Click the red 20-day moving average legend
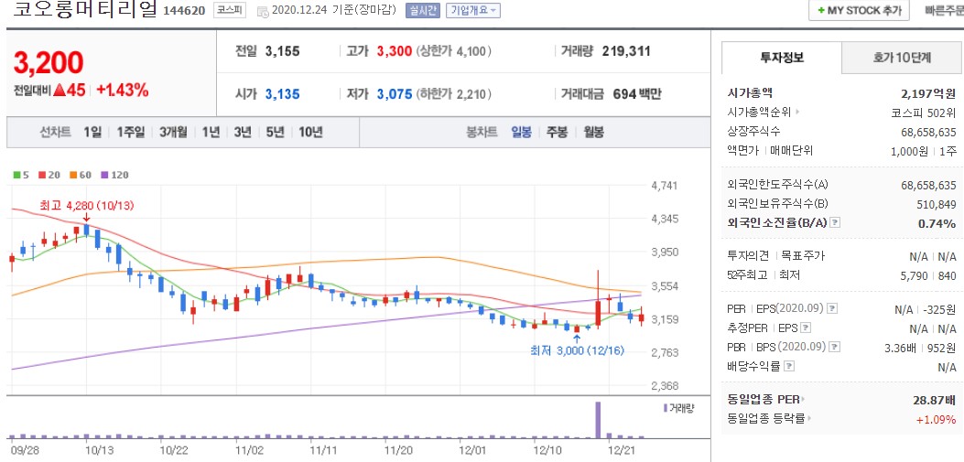Viewport: 964px width, 462px height. [49, 175]
